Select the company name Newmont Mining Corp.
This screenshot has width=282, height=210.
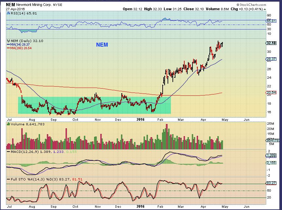click(34, 5)
